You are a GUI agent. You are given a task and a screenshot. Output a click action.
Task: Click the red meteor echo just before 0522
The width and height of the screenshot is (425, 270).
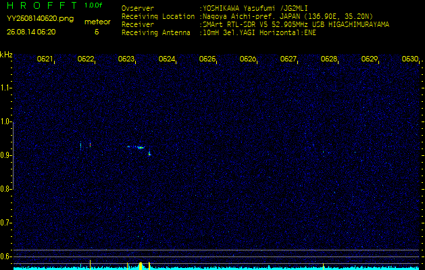(x=90, y=145)
